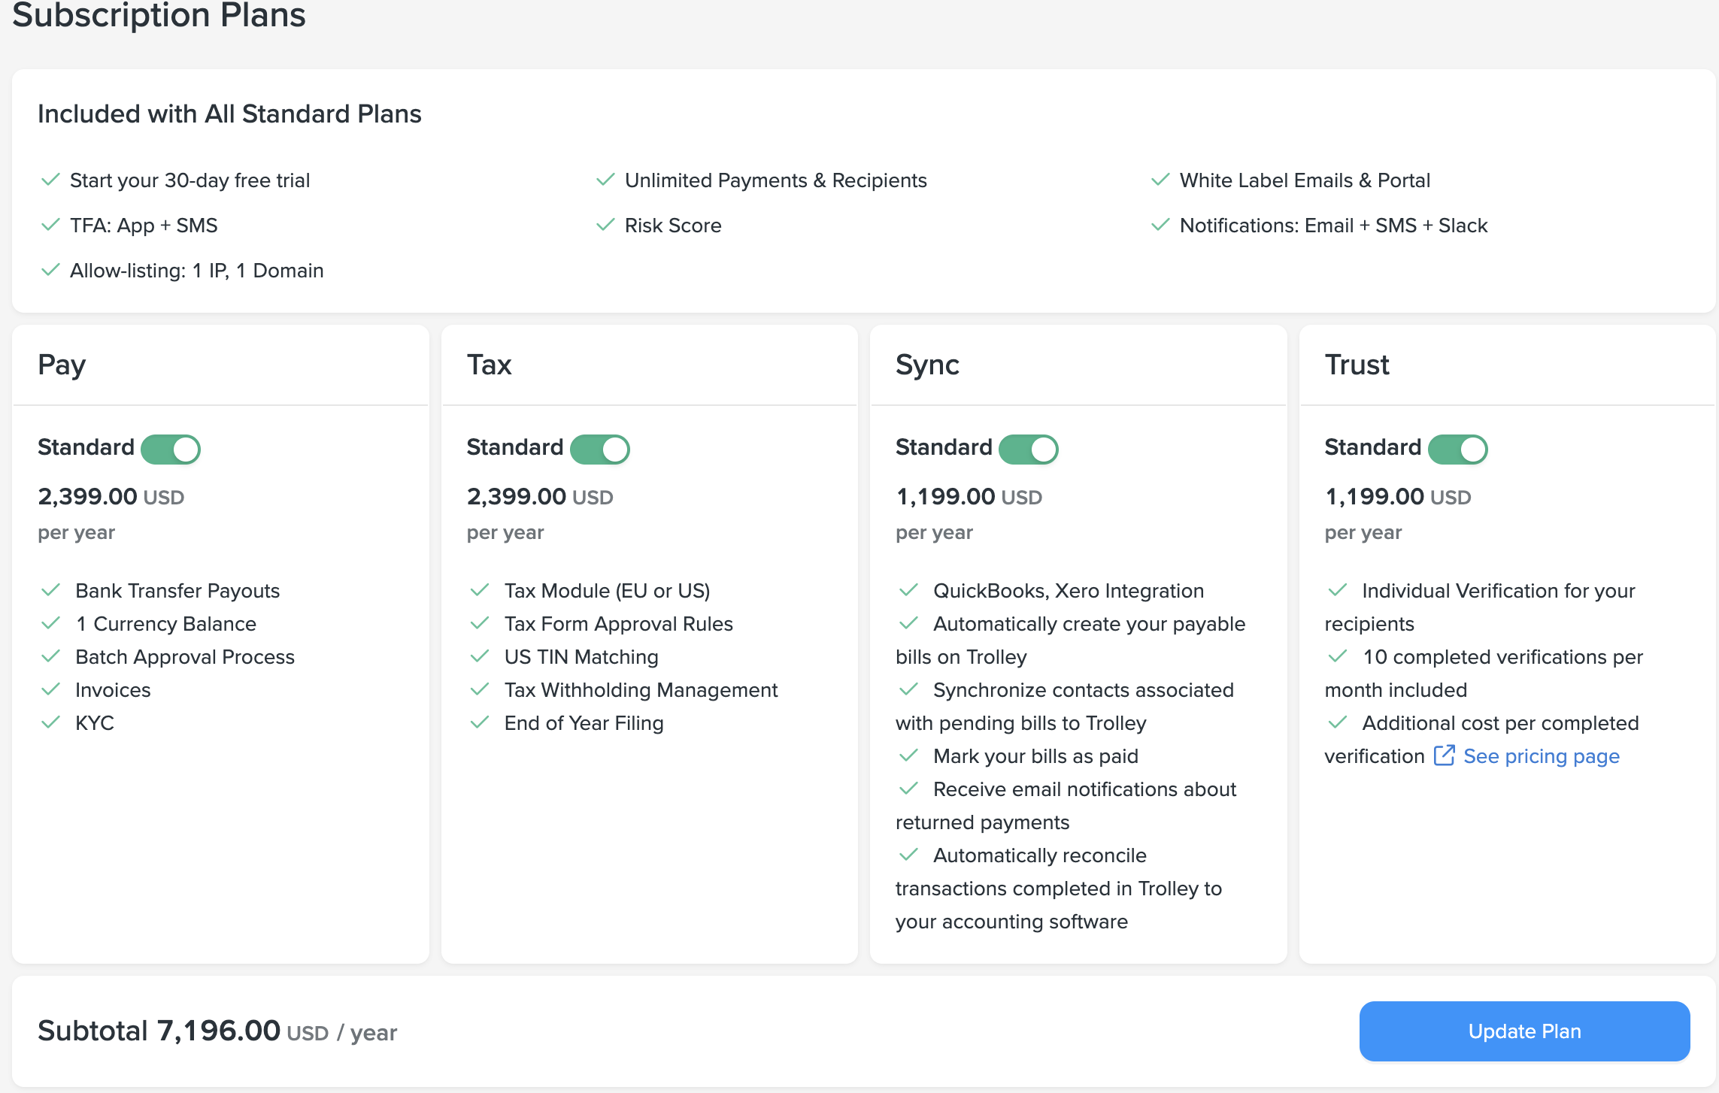Screen dimensions: 1719x1093
Task: Click the Pay price 2,399.00 USD
Action: click(x=111, y=497)
